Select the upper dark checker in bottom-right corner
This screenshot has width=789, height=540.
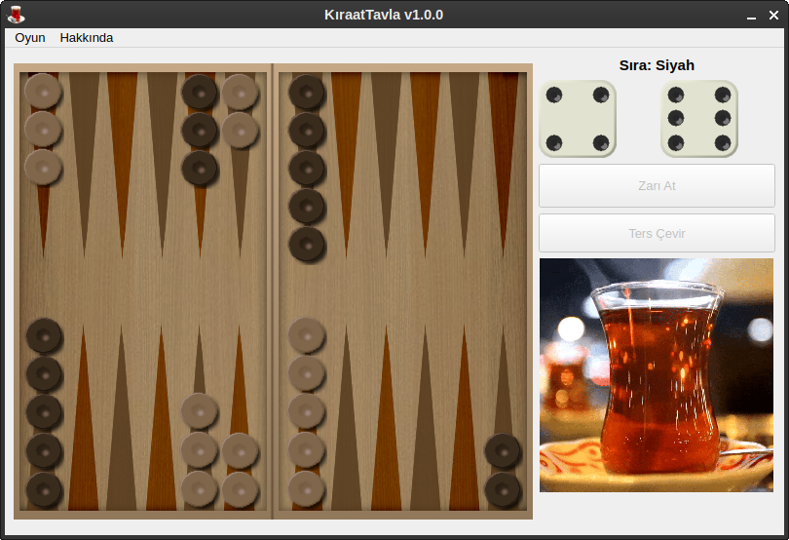point(503,450)
